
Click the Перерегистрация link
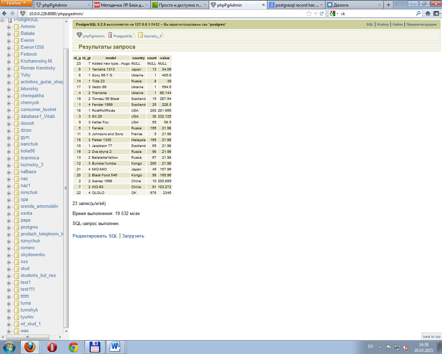point(421,25)
